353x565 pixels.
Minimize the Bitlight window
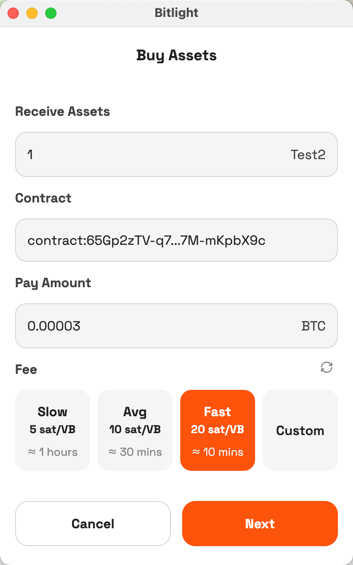point(32,13)
